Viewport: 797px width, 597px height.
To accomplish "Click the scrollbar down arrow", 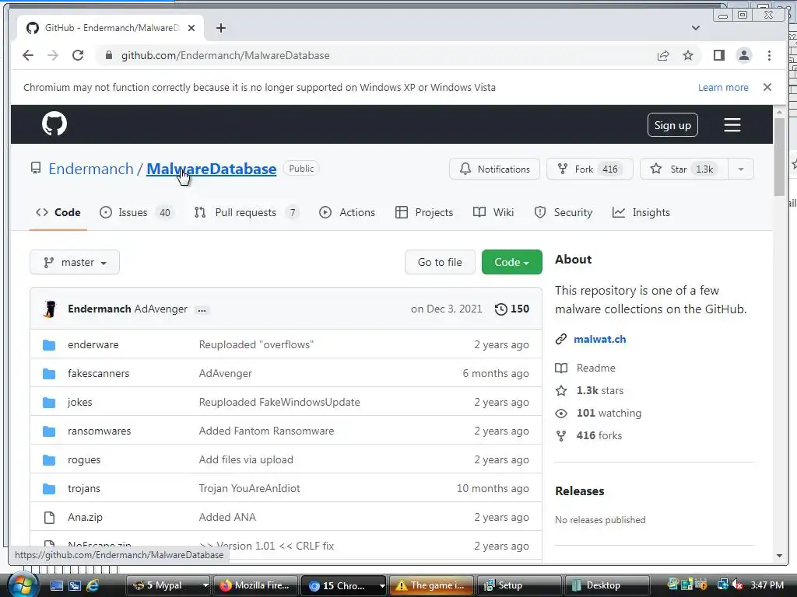I will (x=779, y=556).
